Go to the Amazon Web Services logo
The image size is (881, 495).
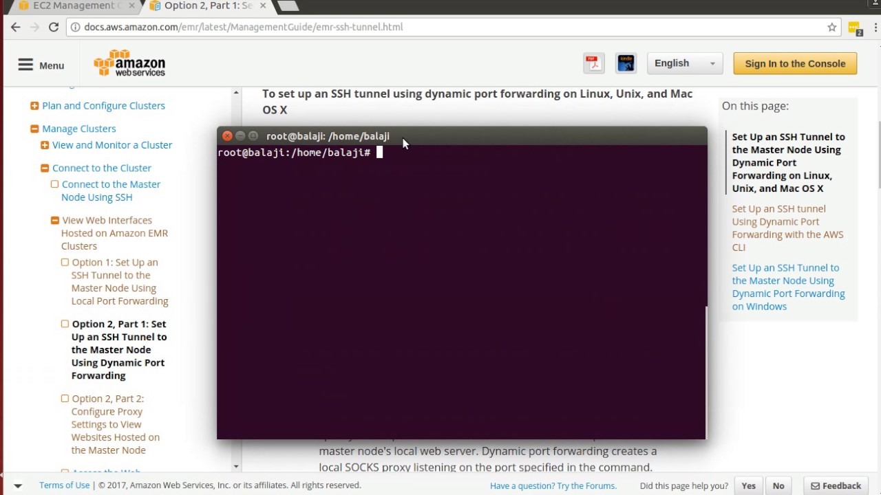129,63
